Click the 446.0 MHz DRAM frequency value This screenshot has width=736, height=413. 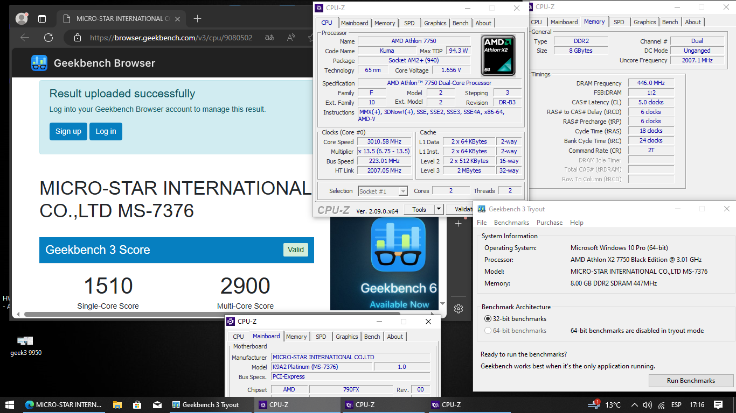651,83
